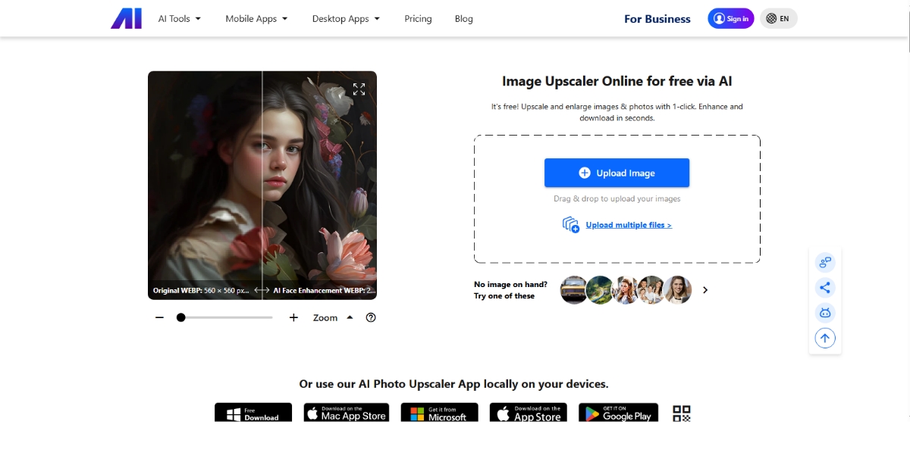The height and width of the screenshot is (462, 910).
Task: Click the Sign in button
Action: click(x=731, y=19)
